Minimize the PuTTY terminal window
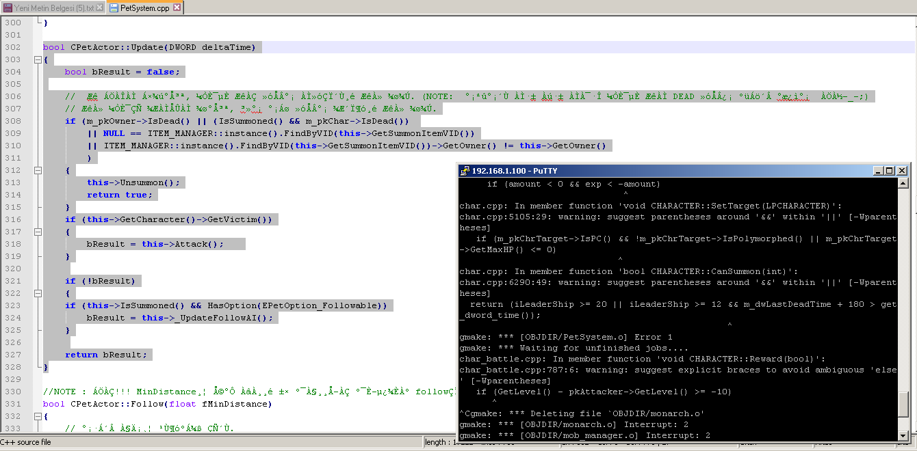Viewport: 917px width, 451px height. tap(878, 171)
